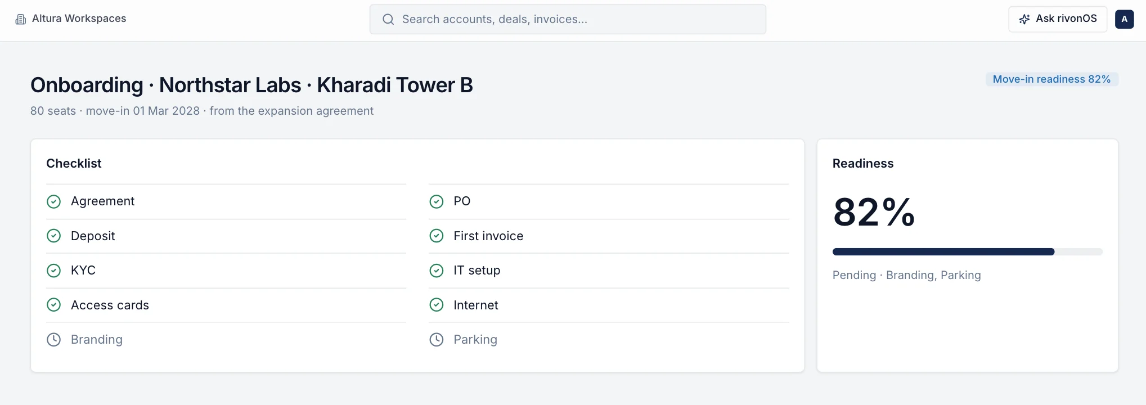Click the Onboarding Northstar Labs page title
The width and height of the screenshot is (1146, 405).
pyautogui.click(x=251, y=85)
